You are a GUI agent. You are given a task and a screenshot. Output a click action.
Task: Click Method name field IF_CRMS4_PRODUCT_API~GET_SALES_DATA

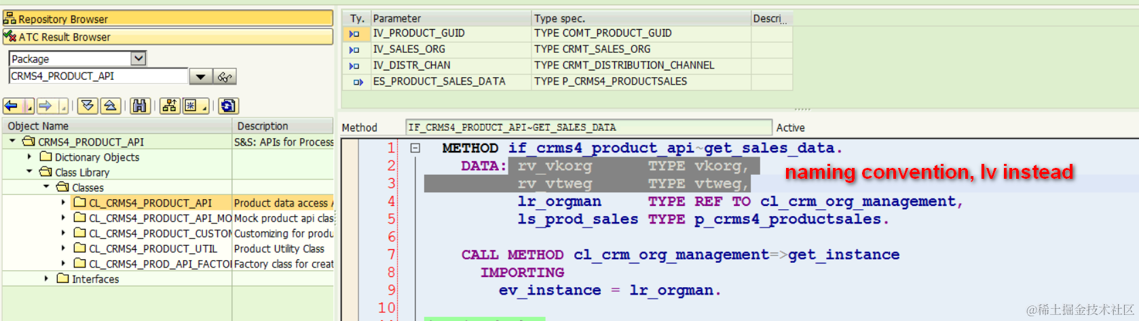pos(589,127)
